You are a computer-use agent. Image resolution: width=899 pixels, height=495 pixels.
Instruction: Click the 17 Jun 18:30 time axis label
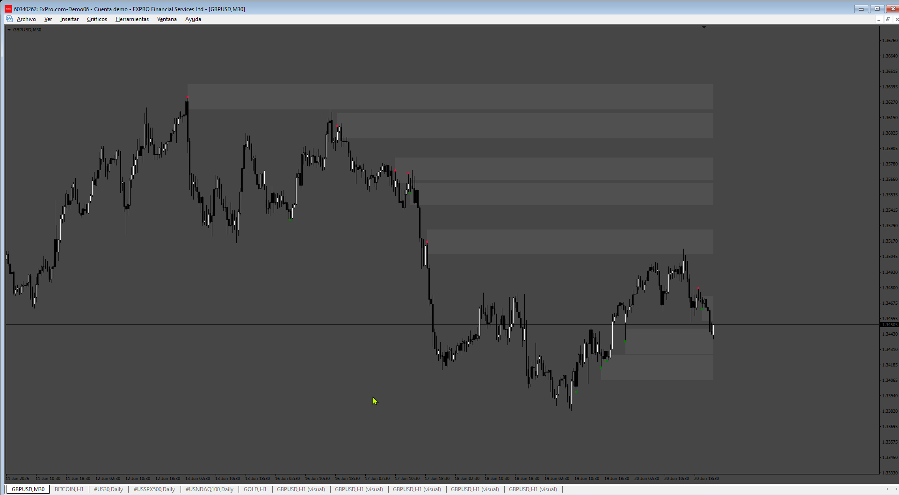point(437,479)
